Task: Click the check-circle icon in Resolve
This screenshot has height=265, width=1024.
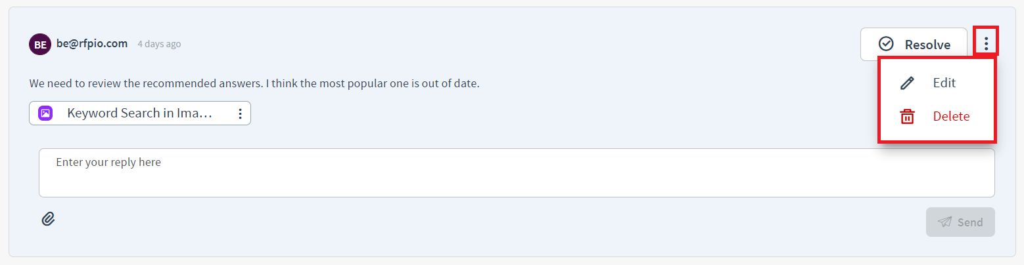Action: (886, 44)
